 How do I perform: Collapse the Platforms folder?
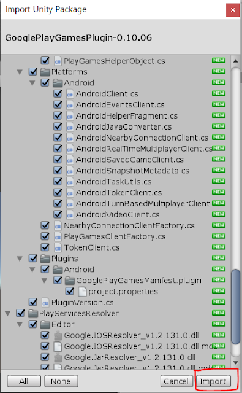pyautogui.click(x=20, y=72)
